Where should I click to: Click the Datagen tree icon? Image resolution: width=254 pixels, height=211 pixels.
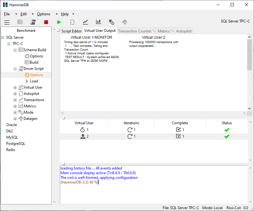pos(21,119)
